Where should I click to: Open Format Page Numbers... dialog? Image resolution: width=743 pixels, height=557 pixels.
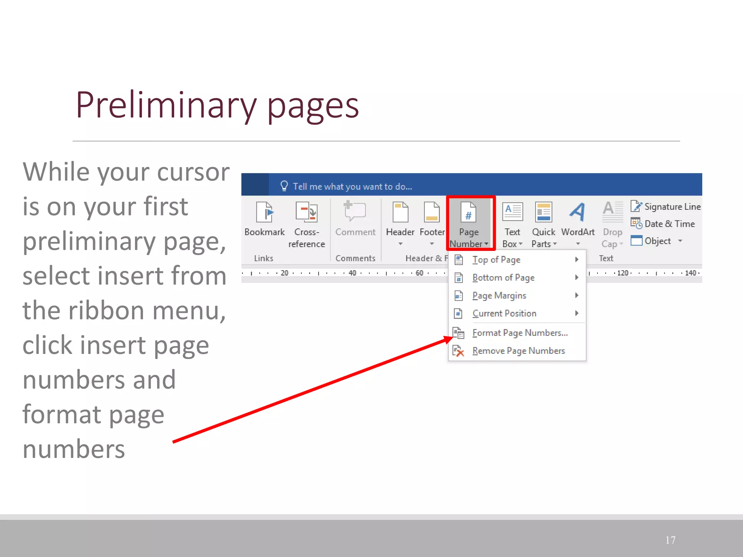pyautogui.click(x=517, y=333)
